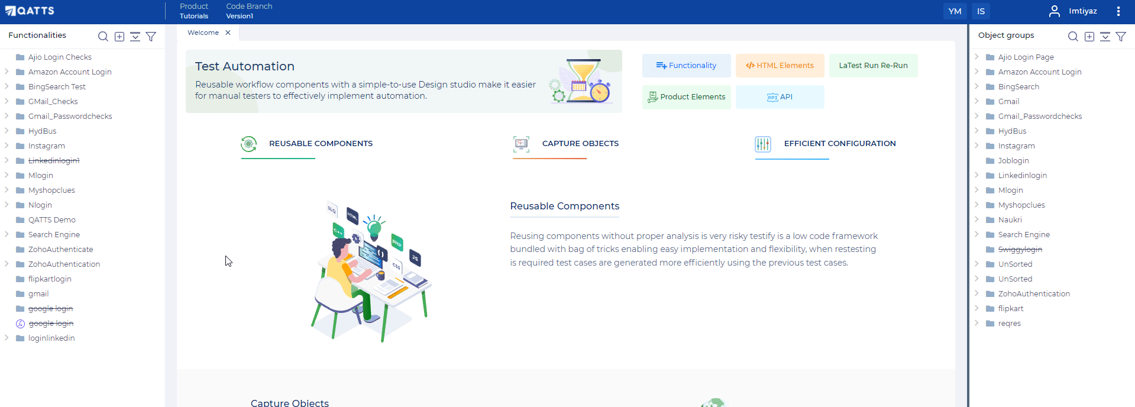
Task: Select BingSearch object group
Action: point(1018,87)
